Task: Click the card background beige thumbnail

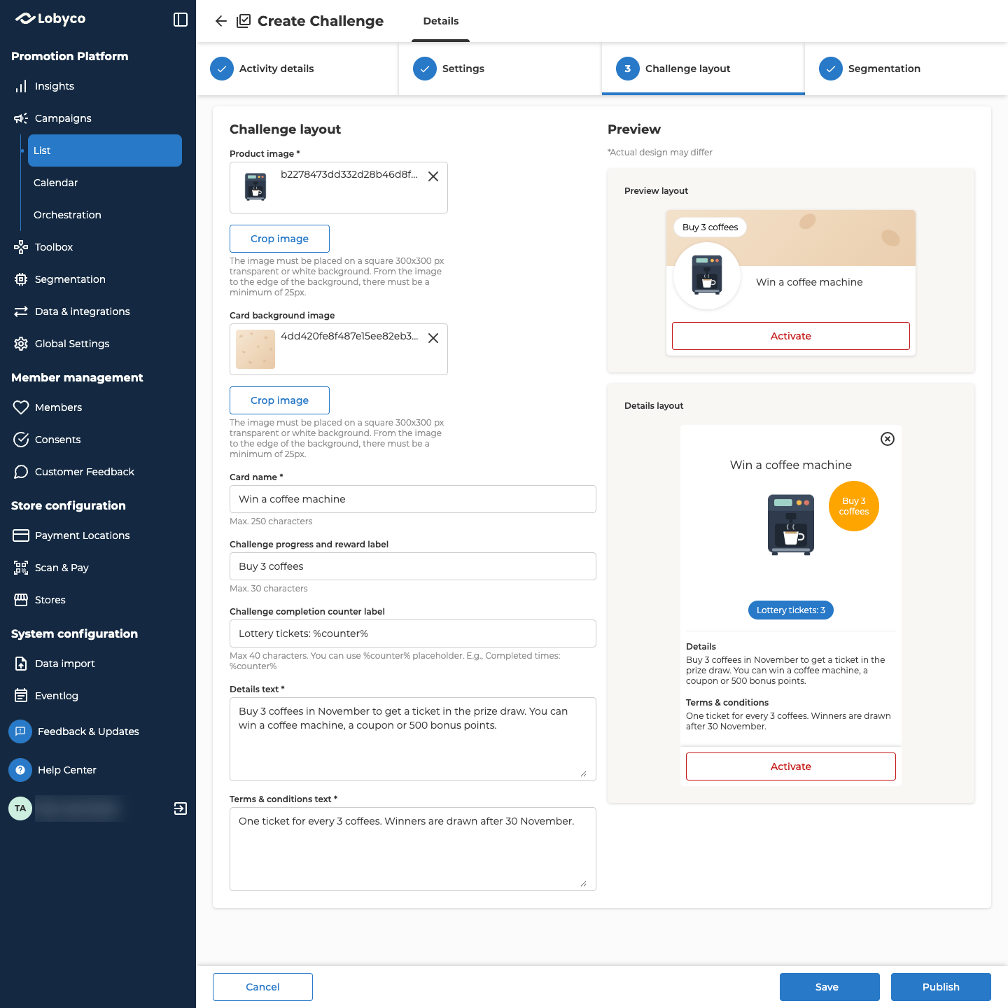Action: click(255, 349)
